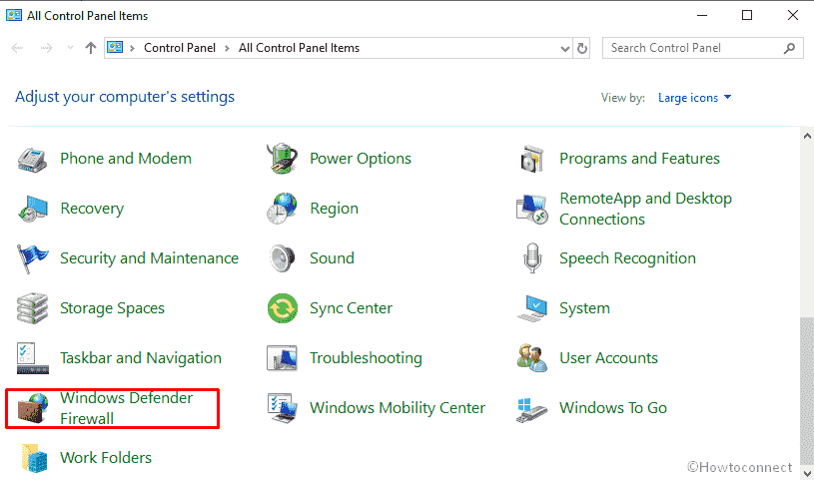Expand the chevron before Control Panel breadcrumb

click(x=133, y=48)
